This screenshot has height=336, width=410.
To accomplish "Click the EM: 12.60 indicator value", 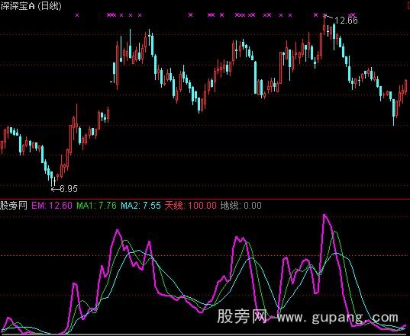I will click(x=52, y=205).
